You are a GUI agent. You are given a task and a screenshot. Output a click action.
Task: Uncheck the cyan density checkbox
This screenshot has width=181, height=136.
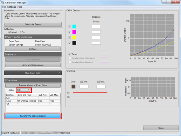tap(70, 27)
